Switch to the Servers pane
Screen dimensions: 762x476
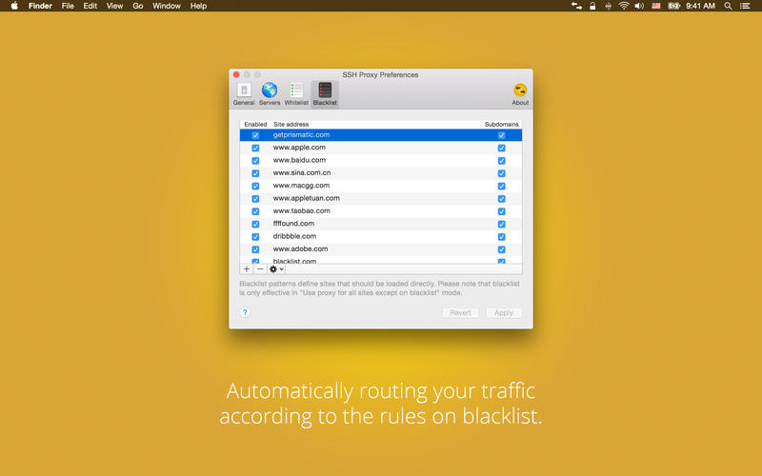[x=270, y=93]
